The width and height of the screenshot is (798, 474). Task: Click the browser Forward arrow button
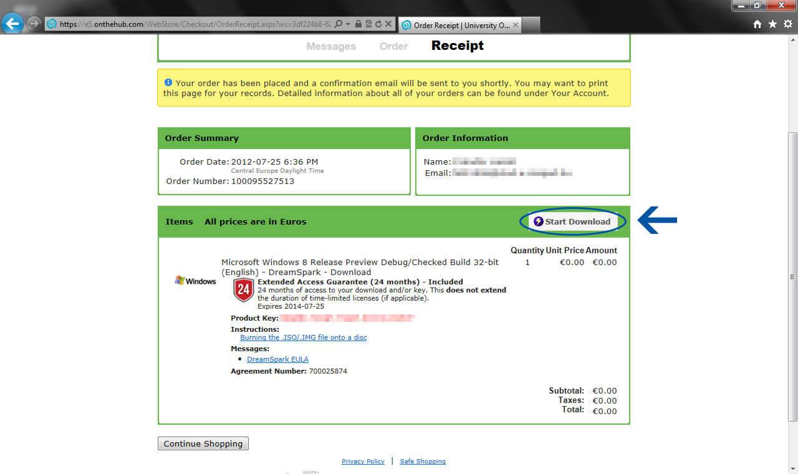pos(34,24)
